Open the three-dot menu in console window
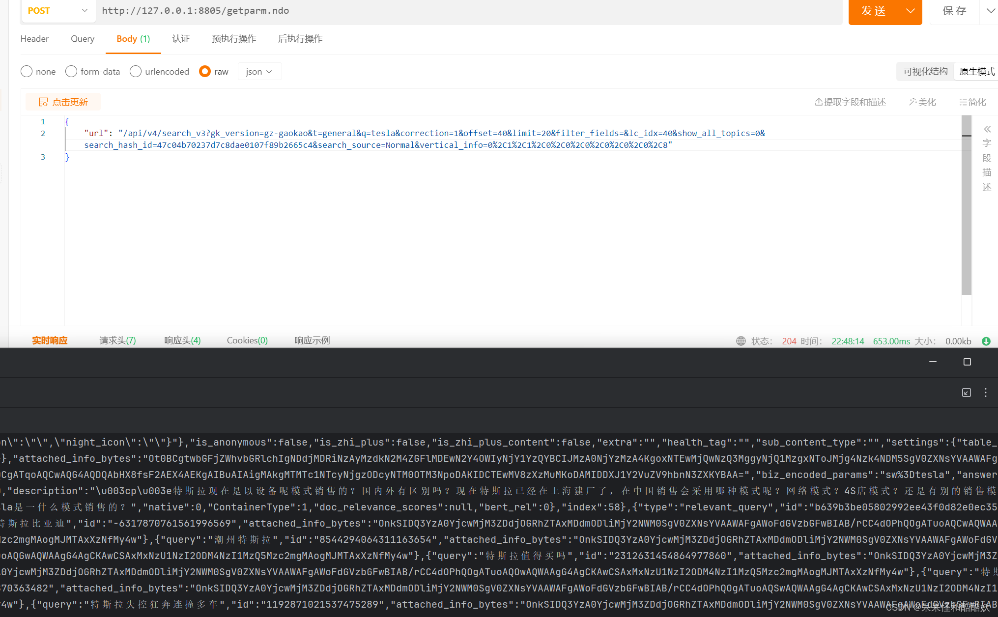The height and width of the screenshot is (617, 998). point(986,393)
